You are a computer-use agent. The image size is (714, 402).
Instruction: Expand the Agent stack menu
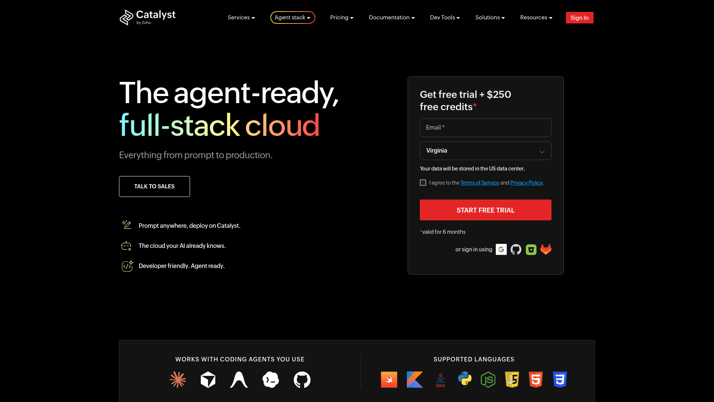click(293, 17)
